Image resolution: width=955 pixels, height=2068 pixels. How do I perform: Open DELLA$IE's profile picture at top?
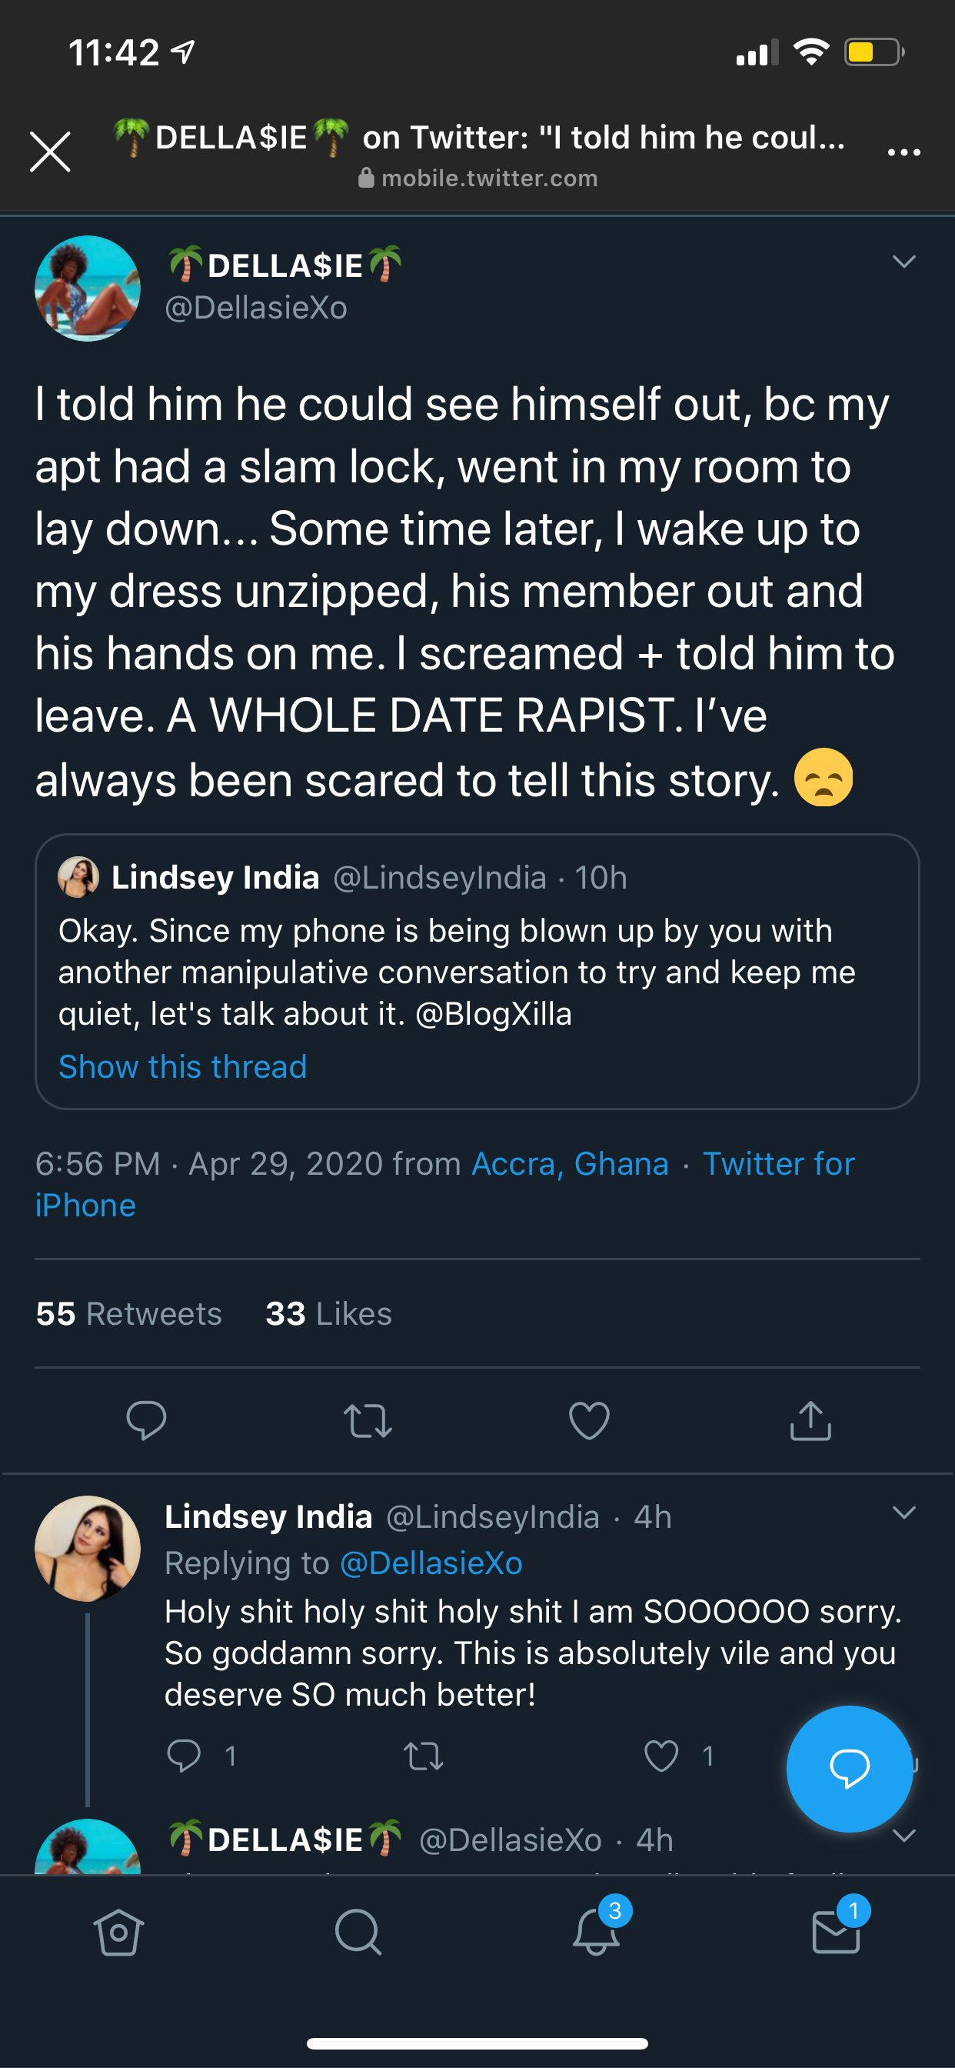[x=88, y=289]
